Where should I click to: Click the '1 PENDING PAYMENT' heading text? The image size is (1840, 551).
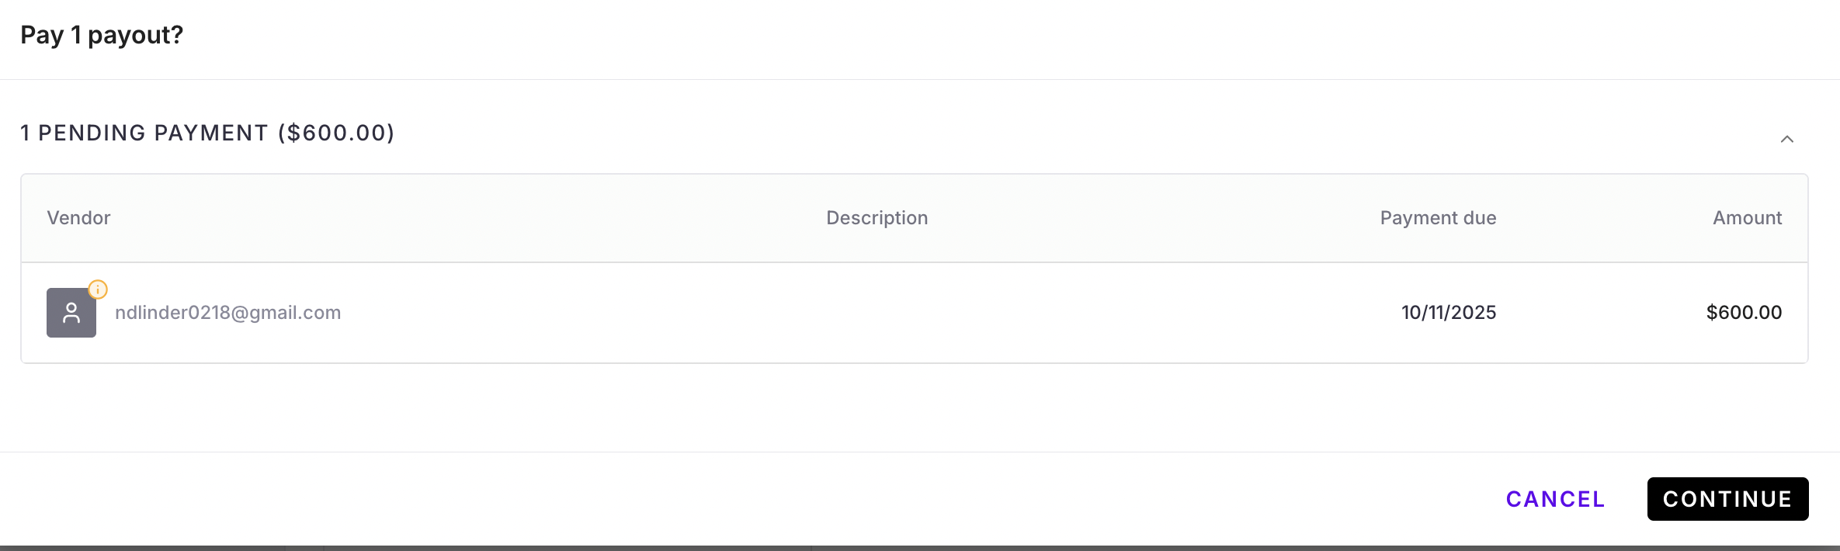pyautogui.click(x=144, y=133)
